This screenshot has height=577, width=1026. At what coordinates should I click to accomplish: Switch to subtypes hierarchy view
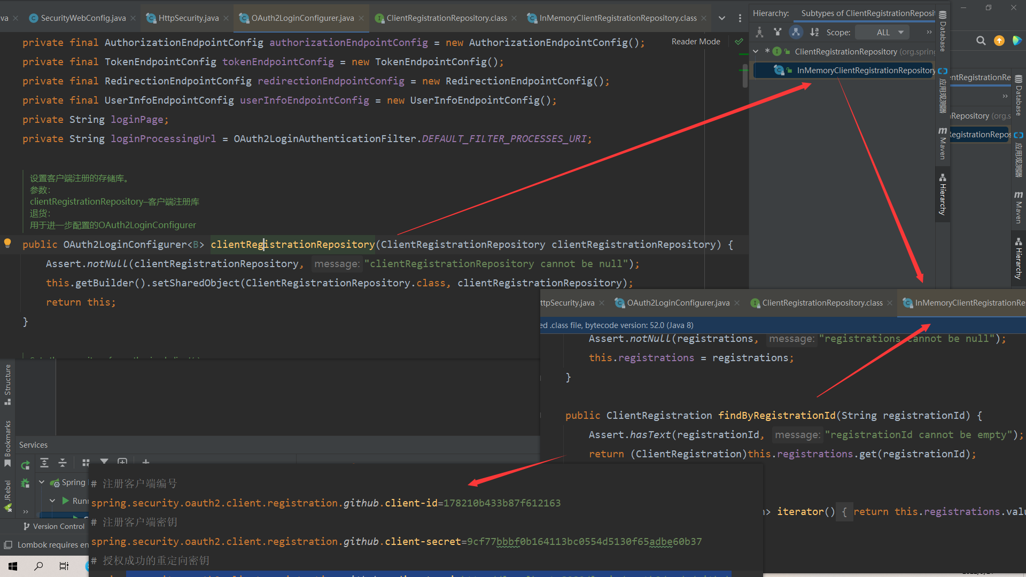tap(796, 33)
